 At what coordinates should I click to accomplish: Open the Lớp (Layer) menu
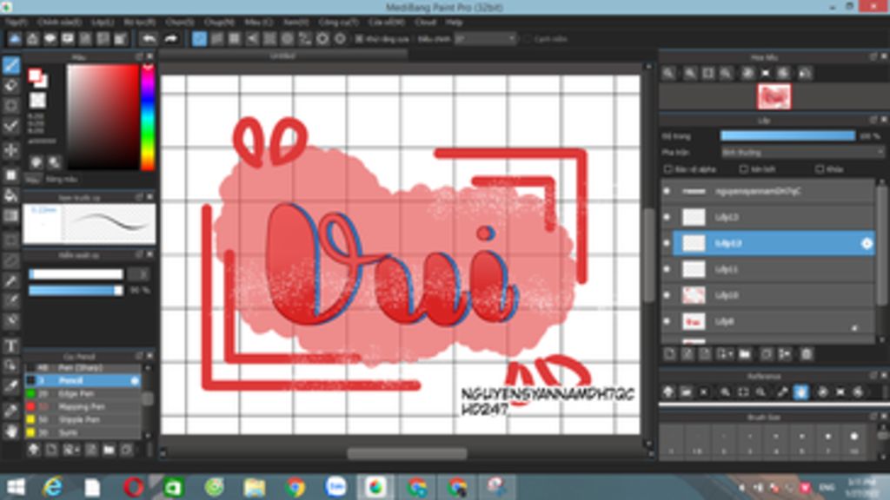[x=103, y=22]
